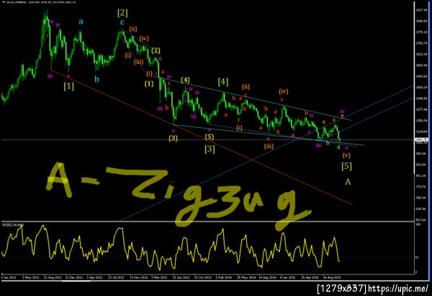This screenshot has height=296, width=432.
Task: Click the 23 Jun 2013 date label
Action: click(x=181, y=277)
